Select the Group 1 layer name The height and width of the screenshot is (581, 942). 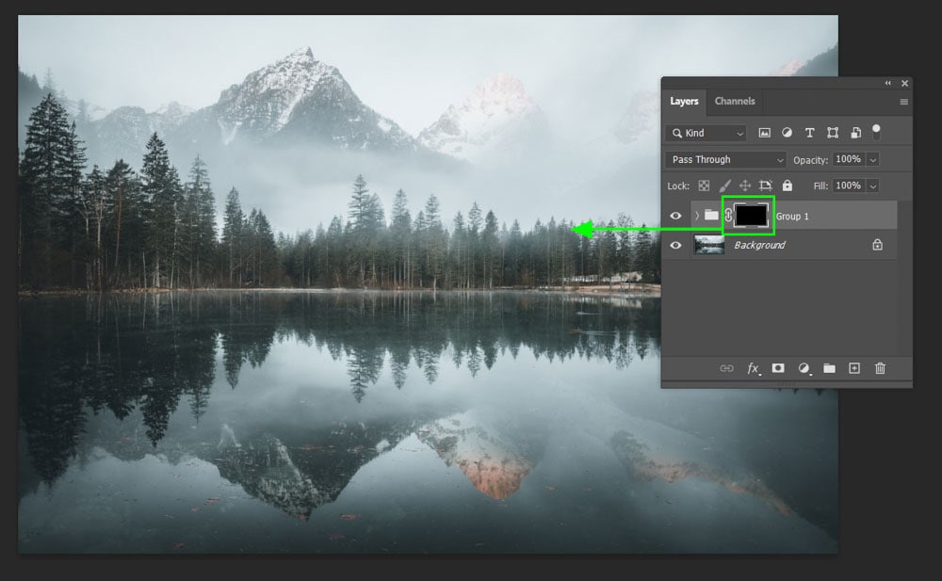792,217
